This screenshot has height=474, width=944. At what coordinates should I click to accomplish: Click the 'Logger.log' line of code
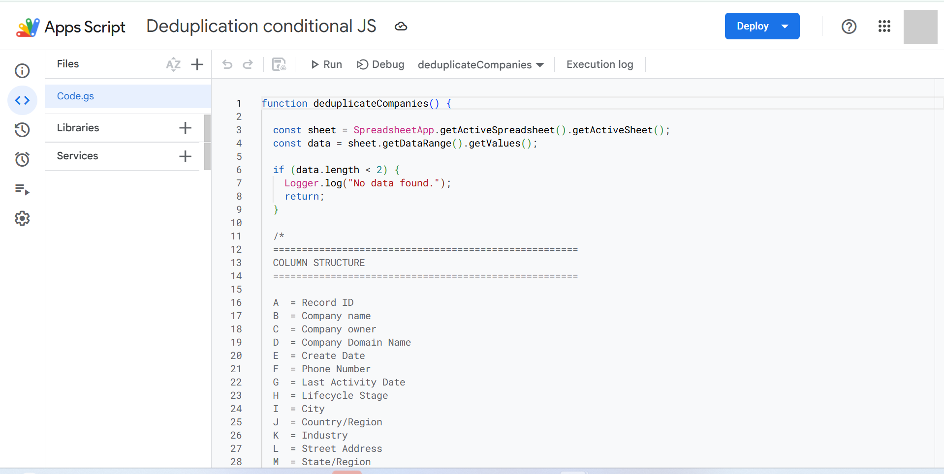[x=367, y=183]
